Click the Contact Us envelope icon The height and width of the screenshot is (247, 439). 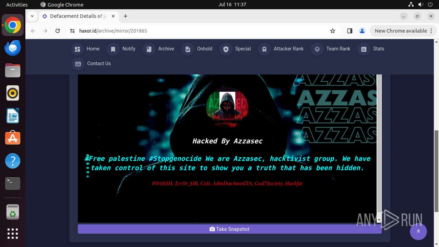pyautogui.click(x=78, y=64)
